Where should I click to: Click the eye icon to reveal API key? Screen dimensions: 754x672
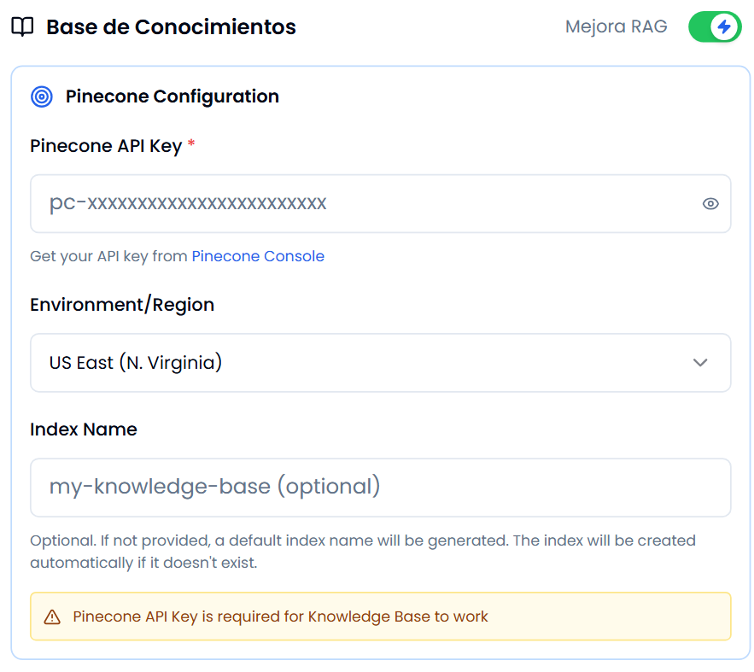pyautogui.click(x=710, y=203)
